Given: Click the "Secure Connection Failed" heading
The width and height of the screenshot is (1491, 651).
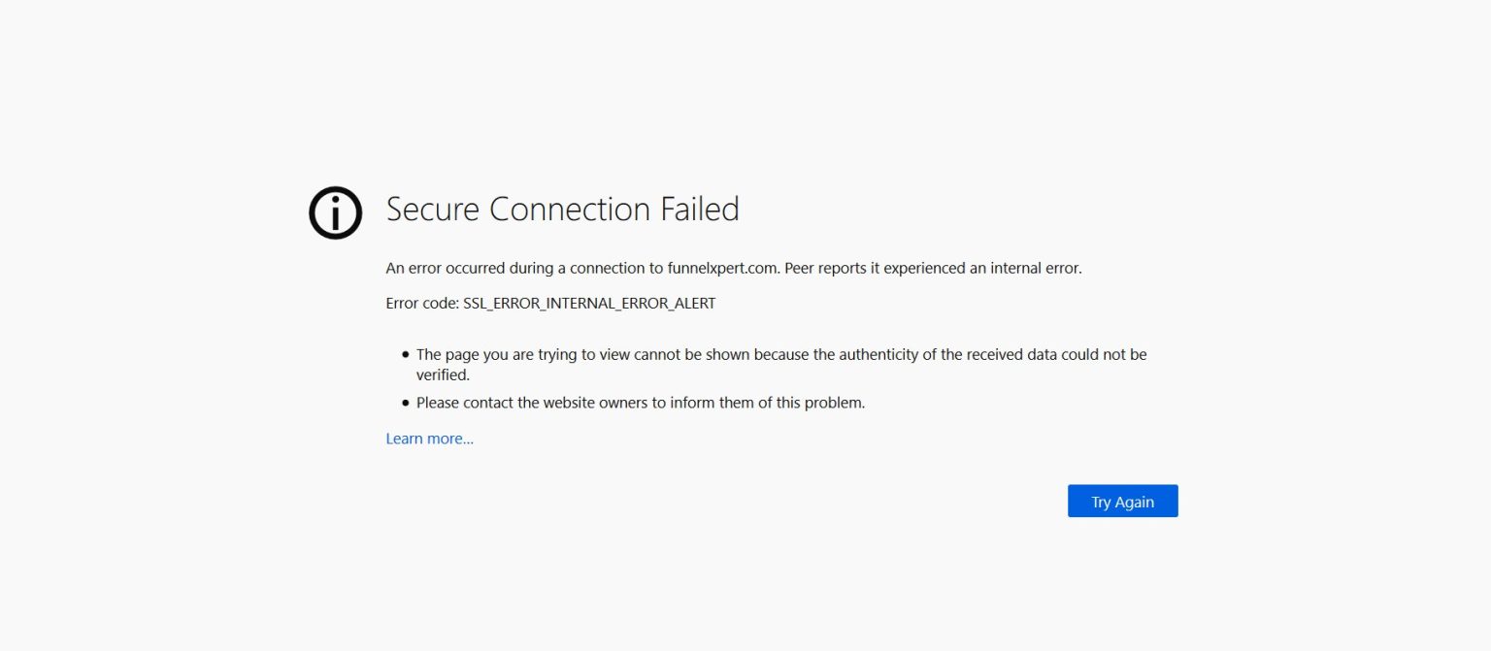Looking at the screenshot, I should [x=563, y=209].
